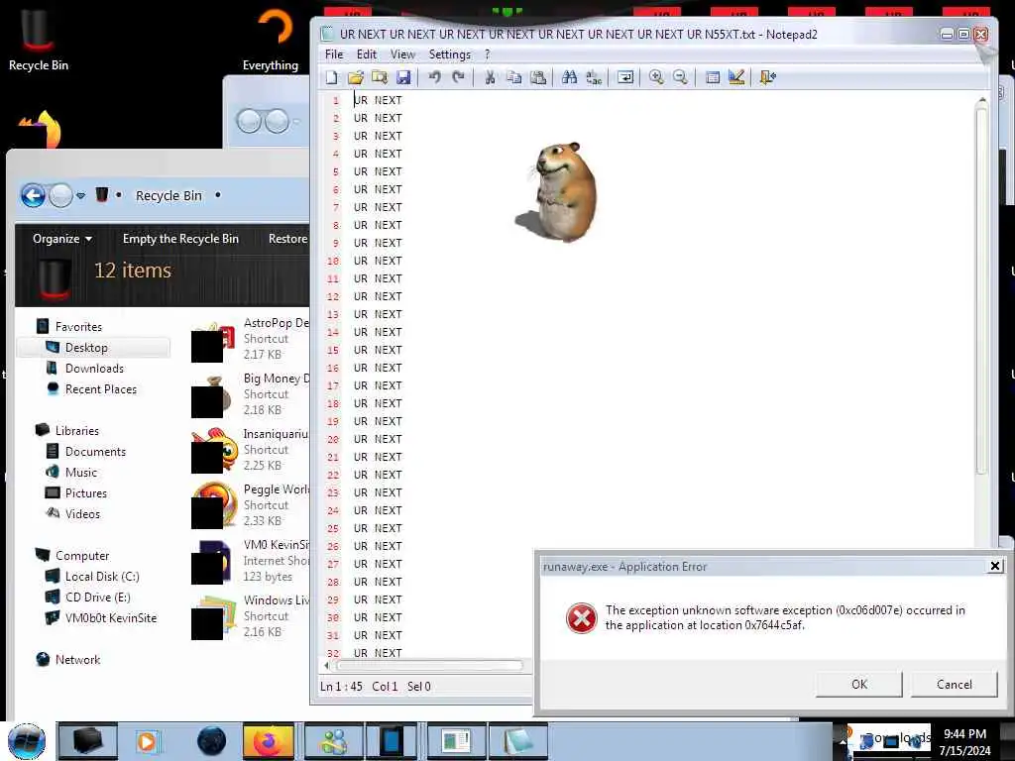Select Computer in the navigation pane

tap(82, 556)
